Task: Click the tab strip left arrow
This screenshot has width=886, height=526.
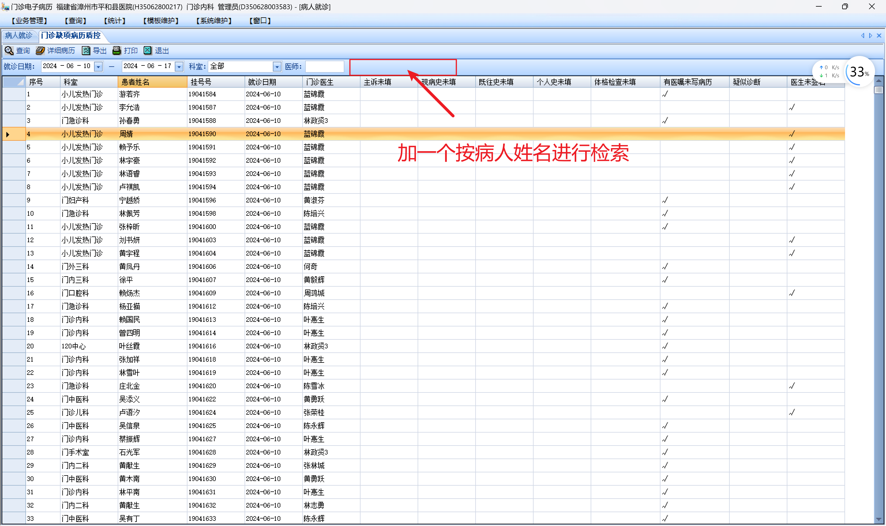Action: tap(863, 35)
